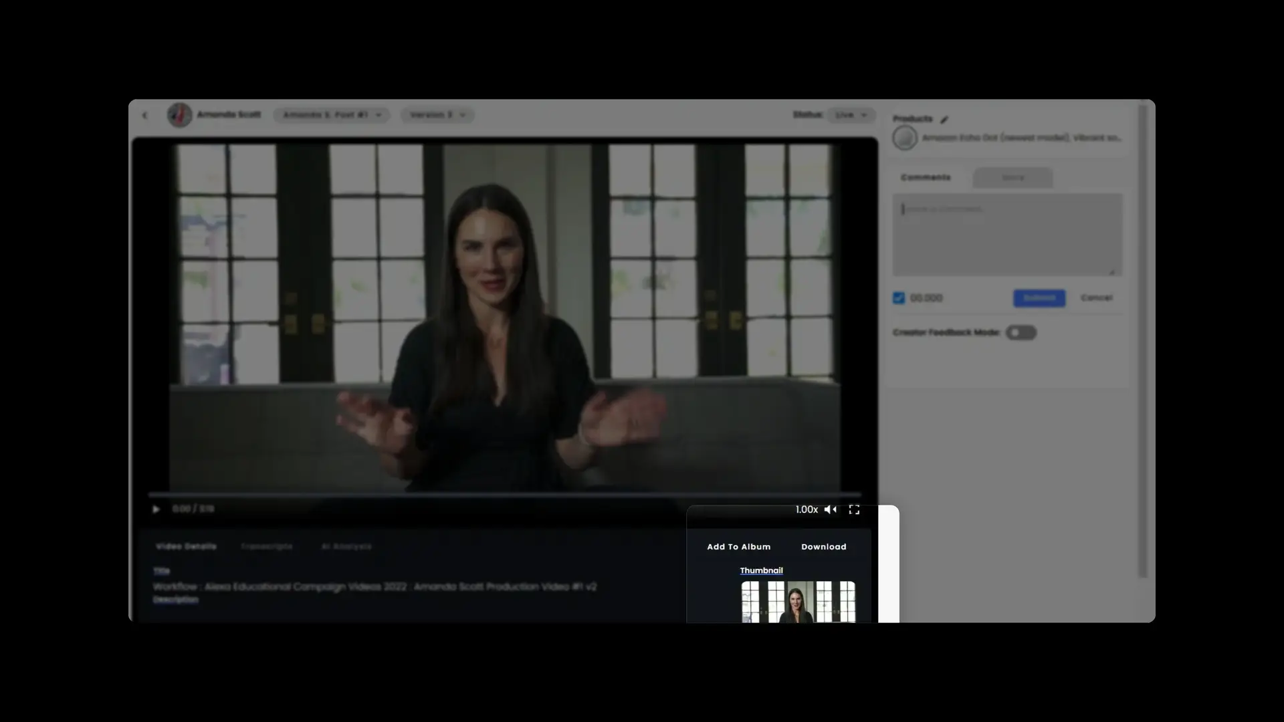Select the Play button on the video

[156, 509]
